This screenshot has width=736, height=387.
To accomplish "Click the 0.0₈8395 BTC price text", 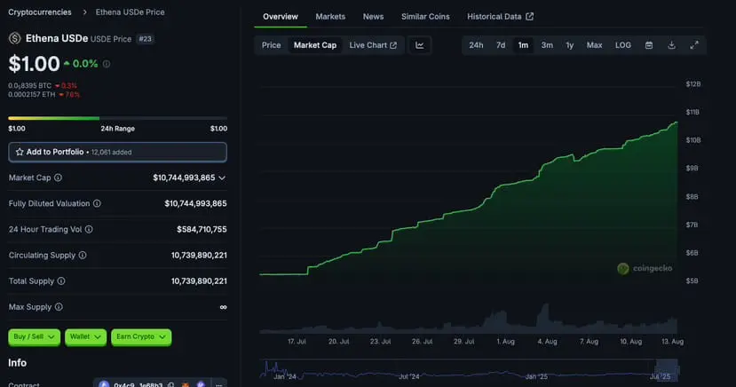I will pyautogui.click(x=29, y=86).
